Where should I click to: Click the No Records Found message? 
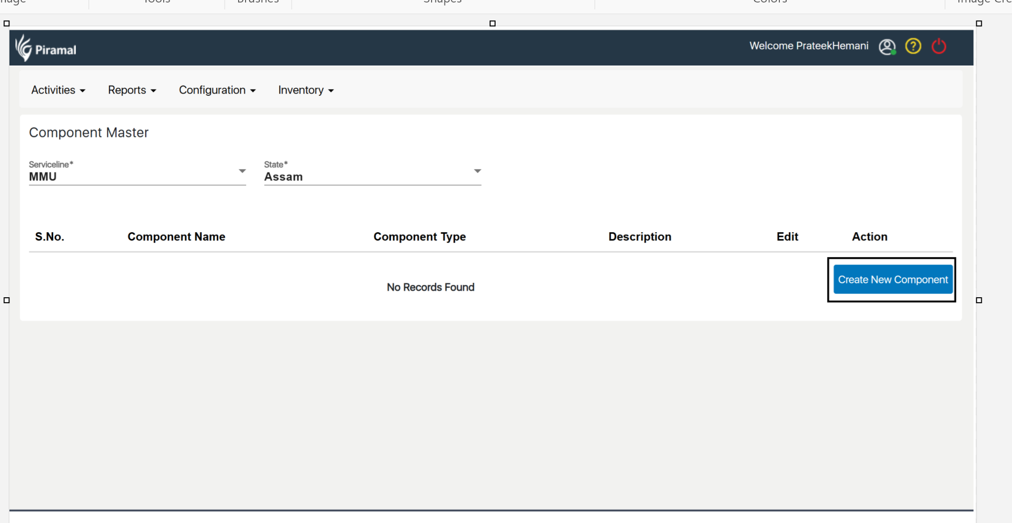431,287
